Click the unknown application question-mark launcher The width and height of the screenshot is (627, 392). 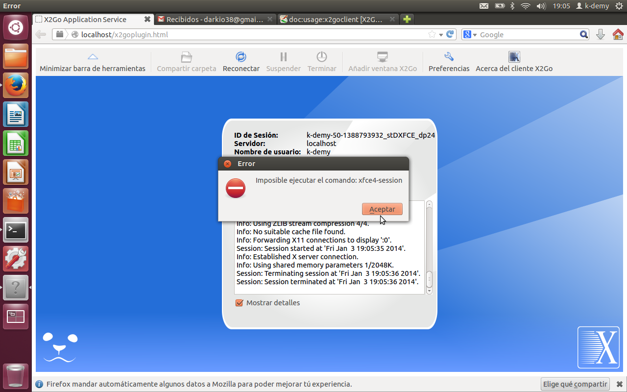16,288
